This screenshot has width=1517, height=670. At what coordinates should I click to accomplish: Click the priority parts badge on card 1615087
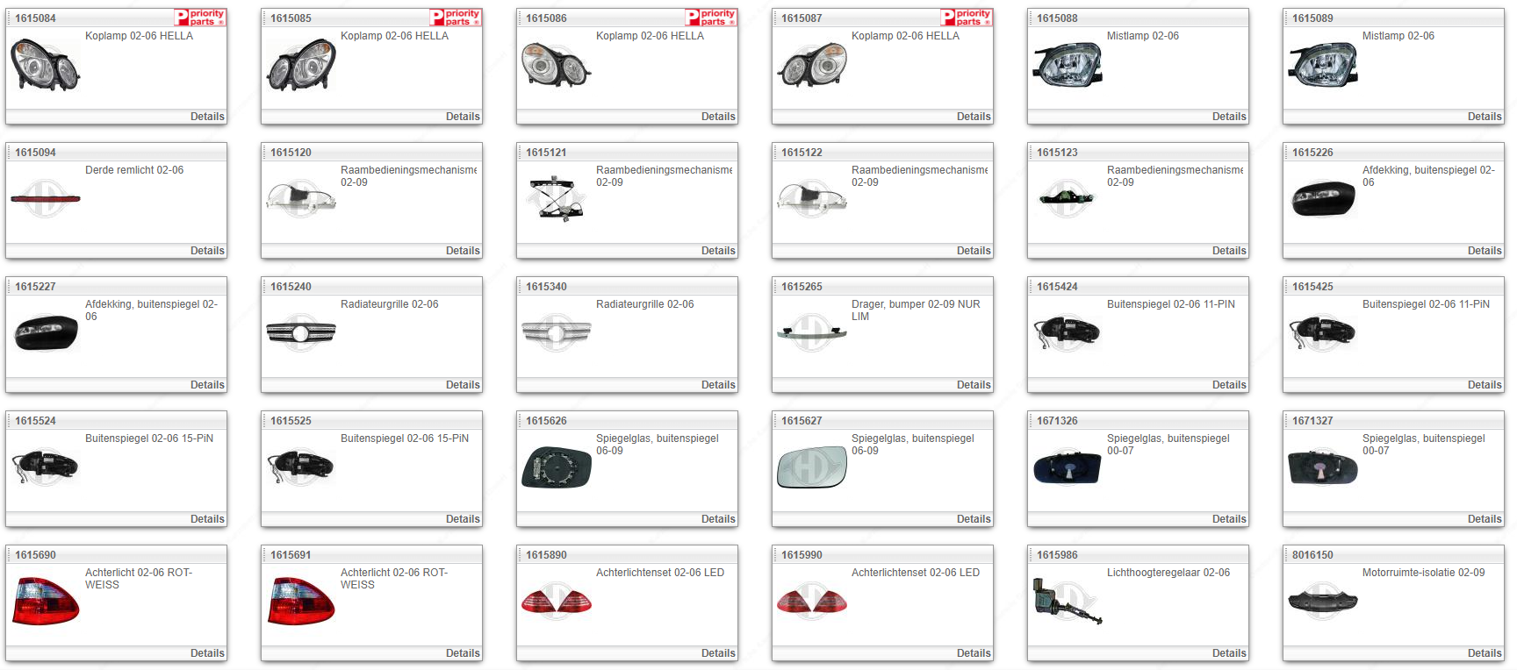click(967, 17)
